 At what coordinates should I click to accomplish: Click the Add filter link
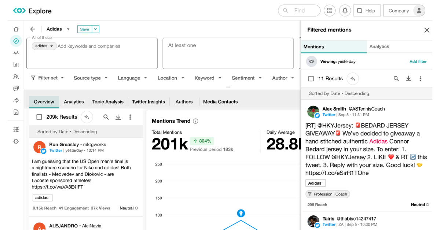pyautogui.click(x=418, y=62)
